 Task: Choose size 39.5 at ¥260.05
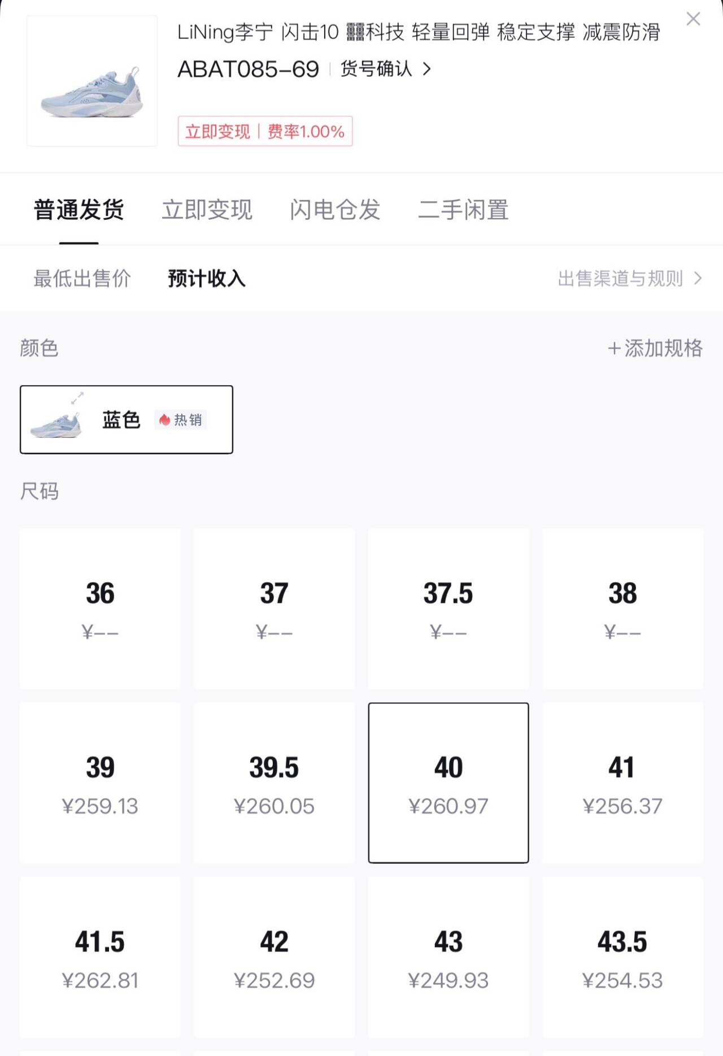[x=274, y=783]
